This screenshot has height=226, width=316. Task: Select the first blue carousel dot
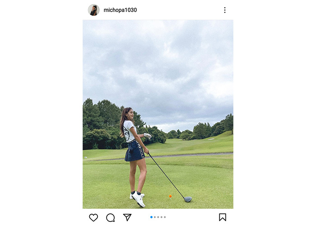(x=151, y=217)
